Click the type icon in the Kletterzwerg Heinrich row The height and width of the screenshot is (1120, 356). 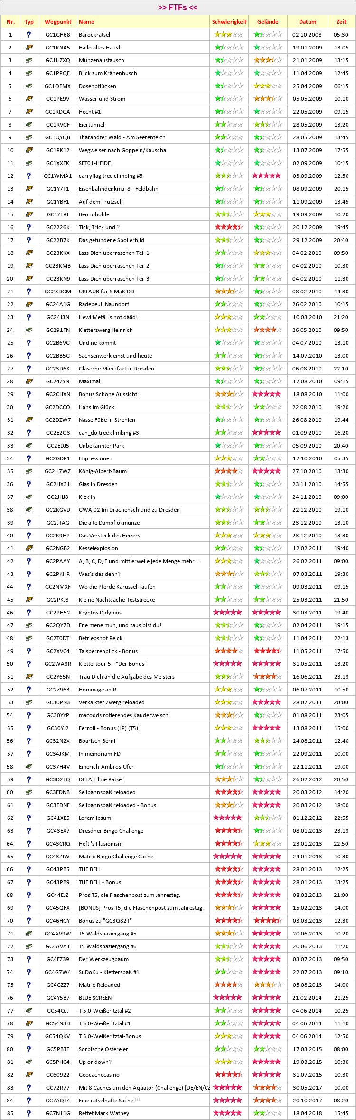click(29, 330)
